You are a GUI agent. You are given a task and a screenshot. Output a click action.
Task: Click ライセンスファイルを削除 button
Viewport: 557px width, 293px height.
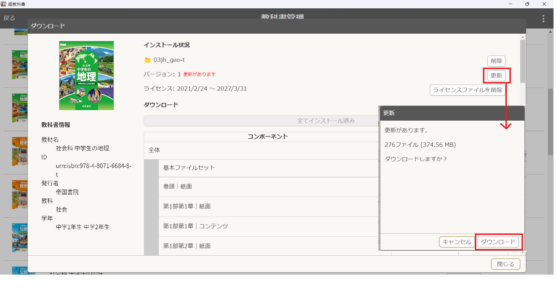click(467, 90)
